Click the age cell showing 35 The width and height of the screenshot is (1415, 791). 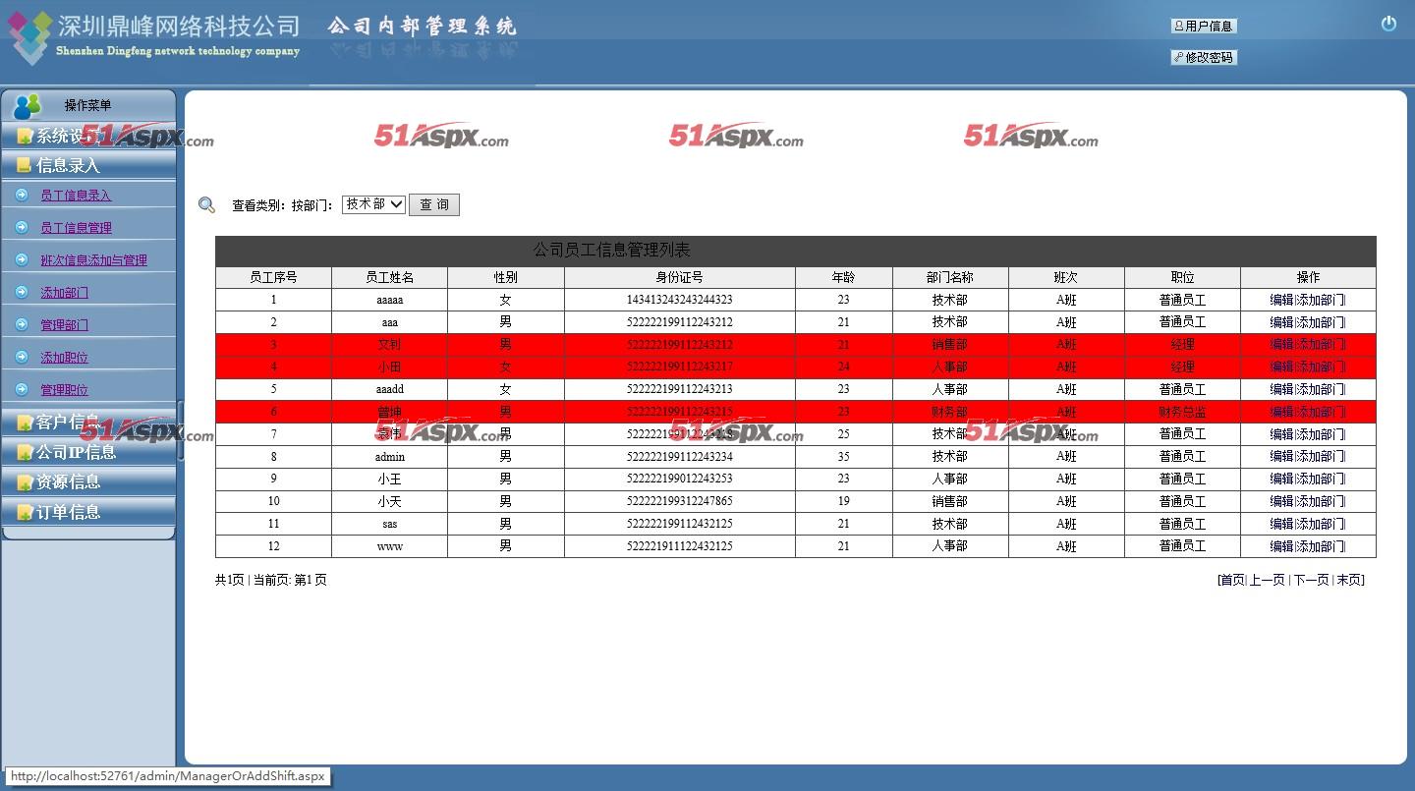[843, 456]
